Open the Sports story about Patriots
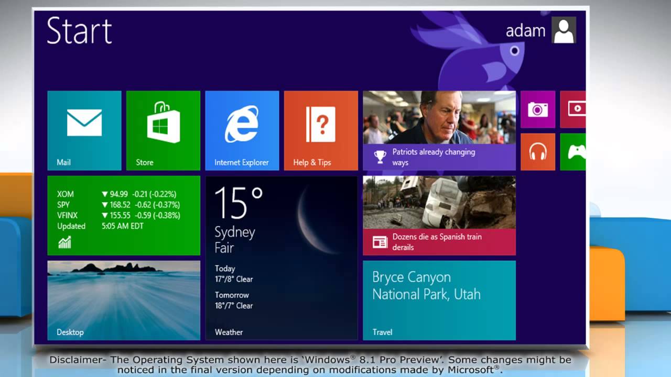The height and width of the screenshot is (377, 671). point(439,130)
